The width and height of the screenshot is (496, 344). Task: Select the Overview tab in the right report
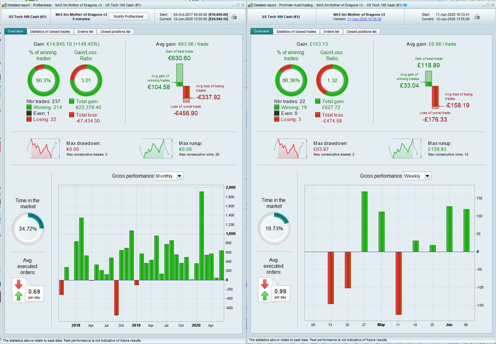[x=262, y=31]
